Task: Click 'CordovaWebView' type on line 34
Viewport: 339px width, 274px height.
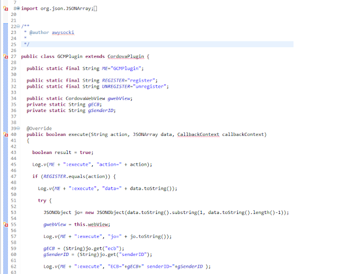Action: point(85,98)
